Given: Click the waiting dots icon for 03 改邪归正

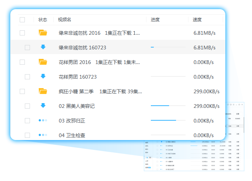Looking at the screenshot, I should coord(43,120).
